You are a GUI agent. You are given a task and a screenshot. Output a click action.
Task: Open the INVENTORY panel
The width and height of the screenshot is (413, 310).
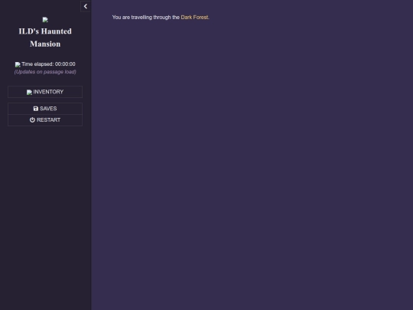click(x=45, y=92)
